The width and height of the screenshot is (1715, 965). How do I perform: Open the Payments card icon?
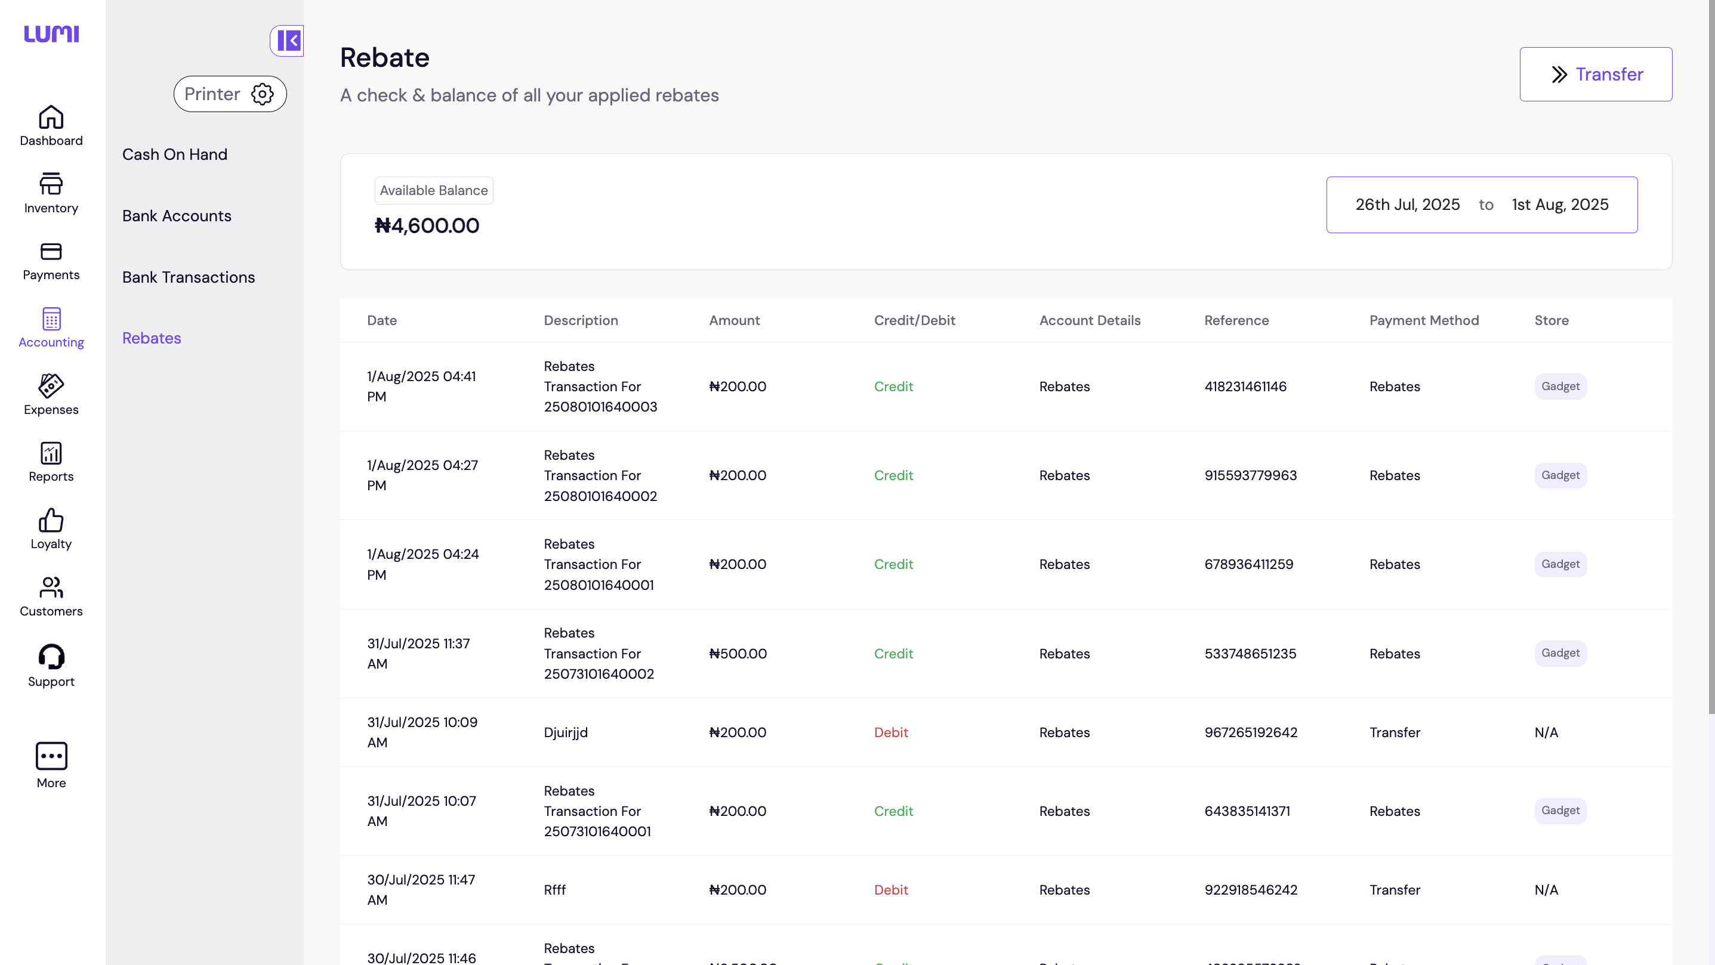[x=51, y=252]
